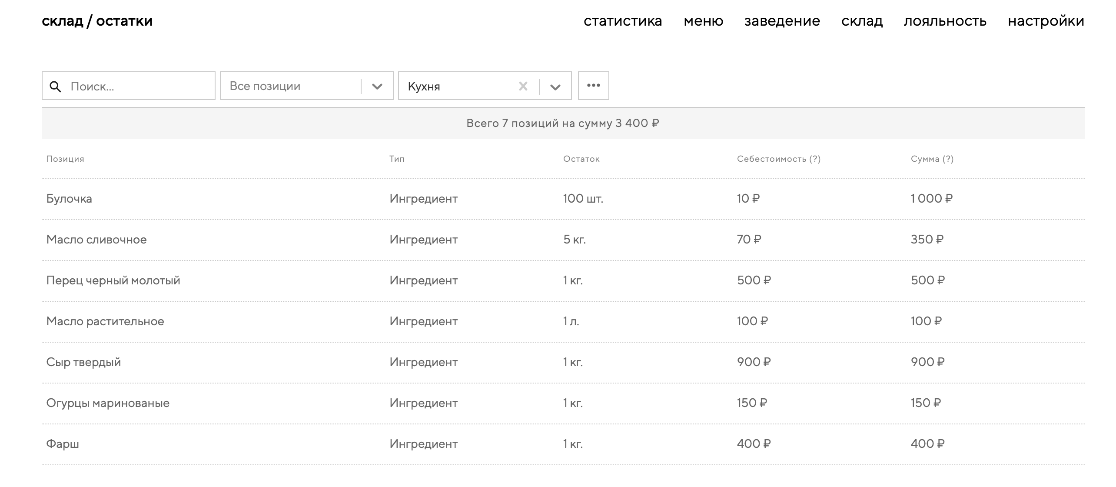Image resolution: width=1116 pixels, height=487 pixels.
Task: Open the Фарш ingredient row
Action: pos(63,444)
